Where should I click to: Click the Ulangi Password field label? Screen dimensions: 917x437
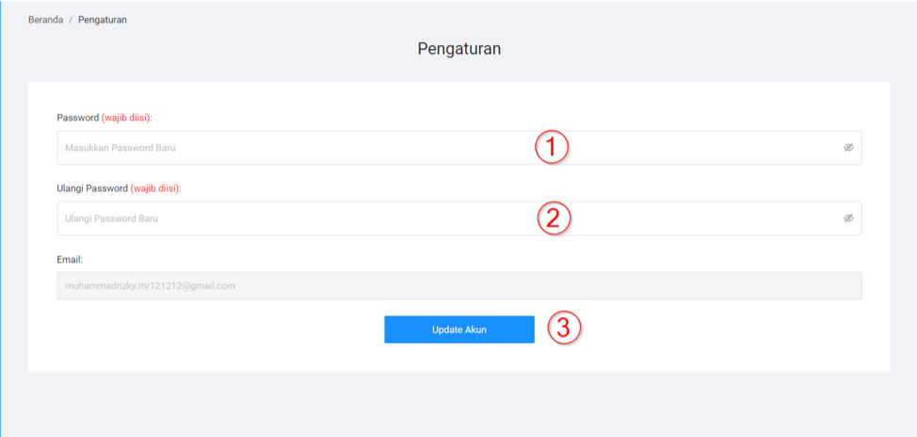coord(91,188)
